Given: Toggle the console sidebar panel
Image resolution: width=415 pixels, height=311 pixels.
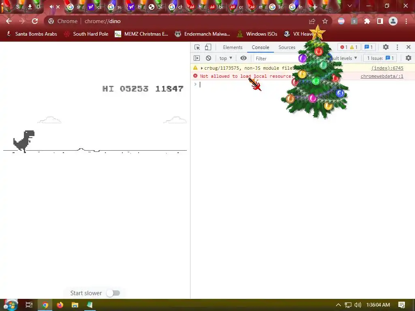Looking at the screenshot, I should pos(197,58).
